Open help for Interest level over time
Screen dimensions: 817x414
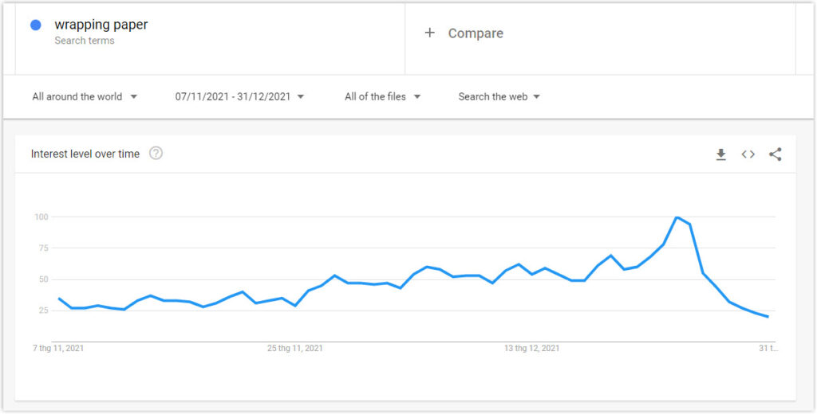coord(156,154)
